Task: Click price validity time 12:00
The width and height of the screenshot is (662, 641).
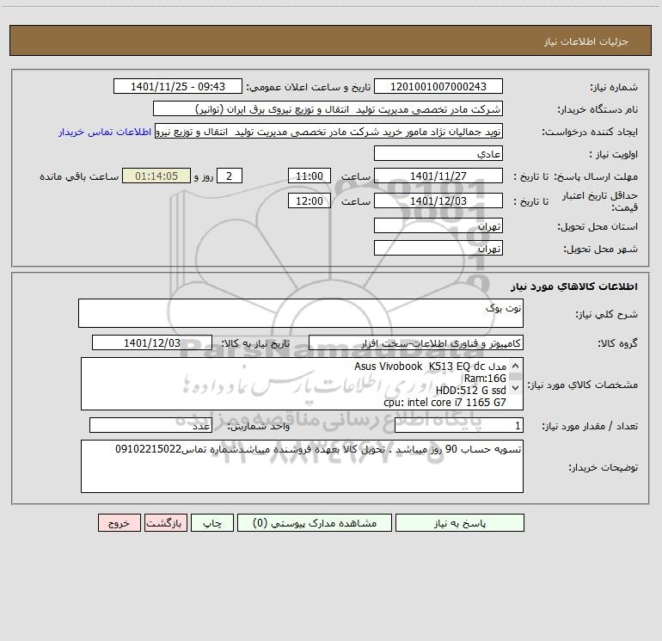Action: coord(309,200)
